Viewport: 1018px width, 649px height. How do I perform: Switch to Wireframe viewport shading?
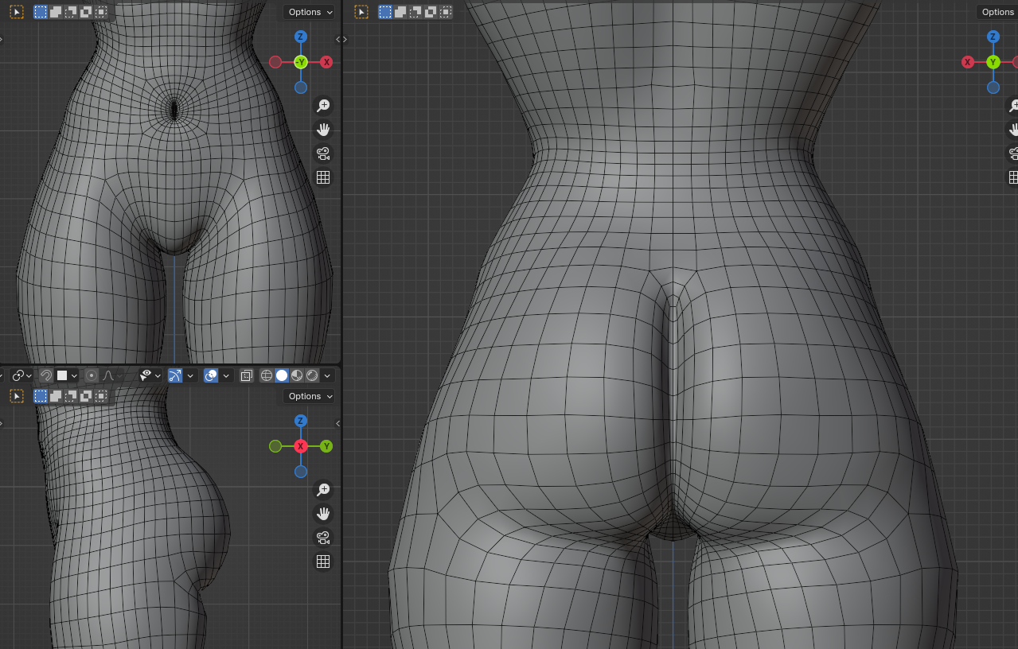[267, 375]
